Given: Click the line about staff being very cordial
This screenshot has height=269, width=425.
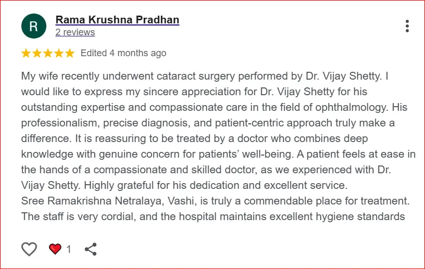Looking at the screenshot, I should [x=213, y=217].
